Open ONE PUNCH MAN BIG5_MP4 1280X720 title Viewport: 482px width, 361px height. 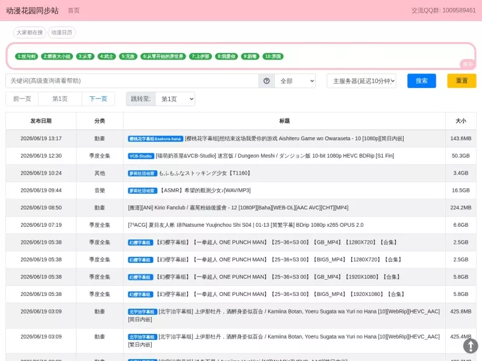click(x=279, y=259)
